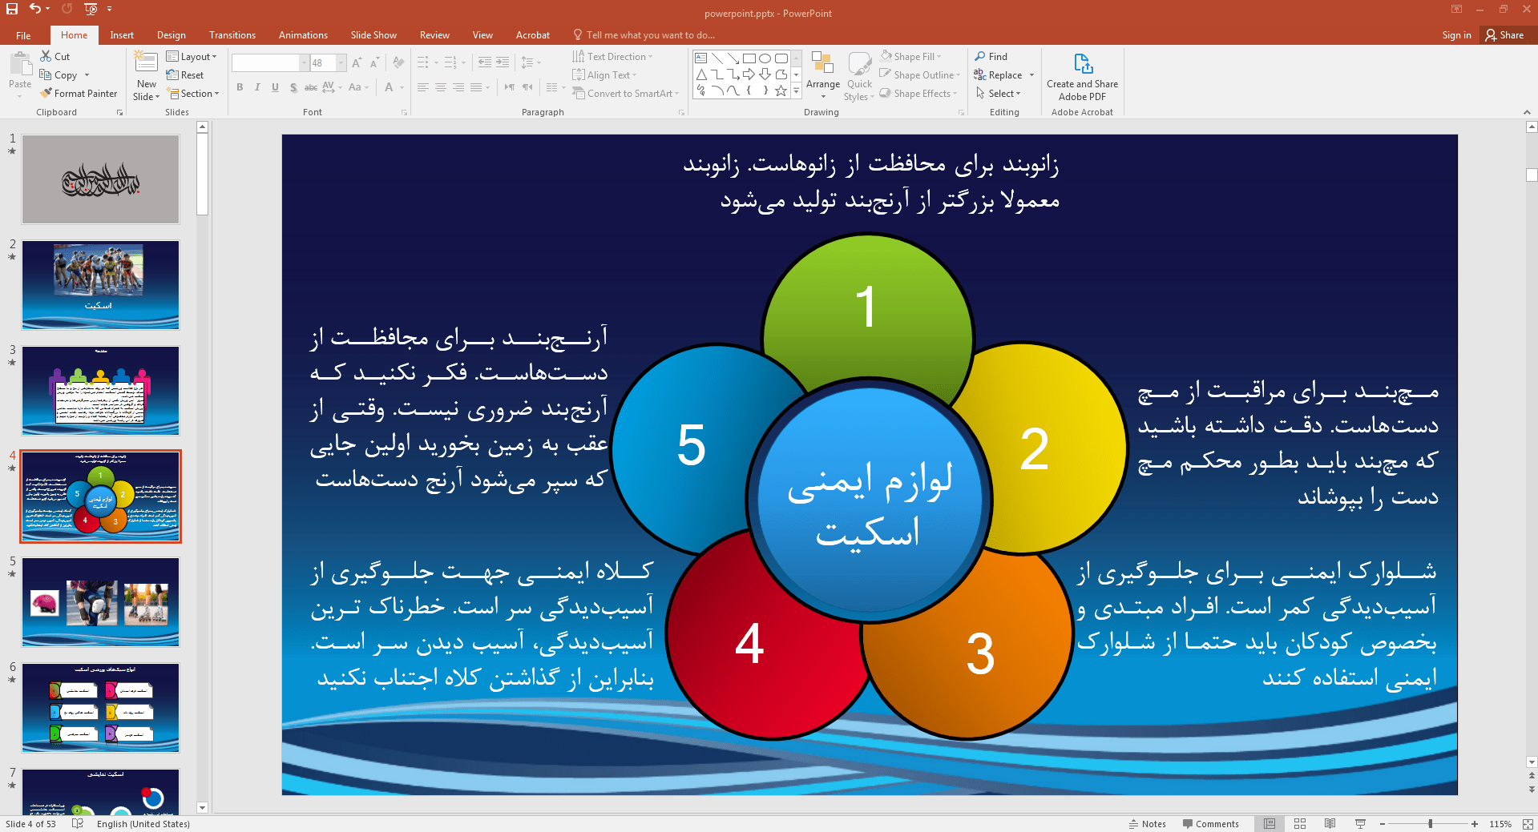Decrease font size with the small A icon

click(x=374, y=62)
